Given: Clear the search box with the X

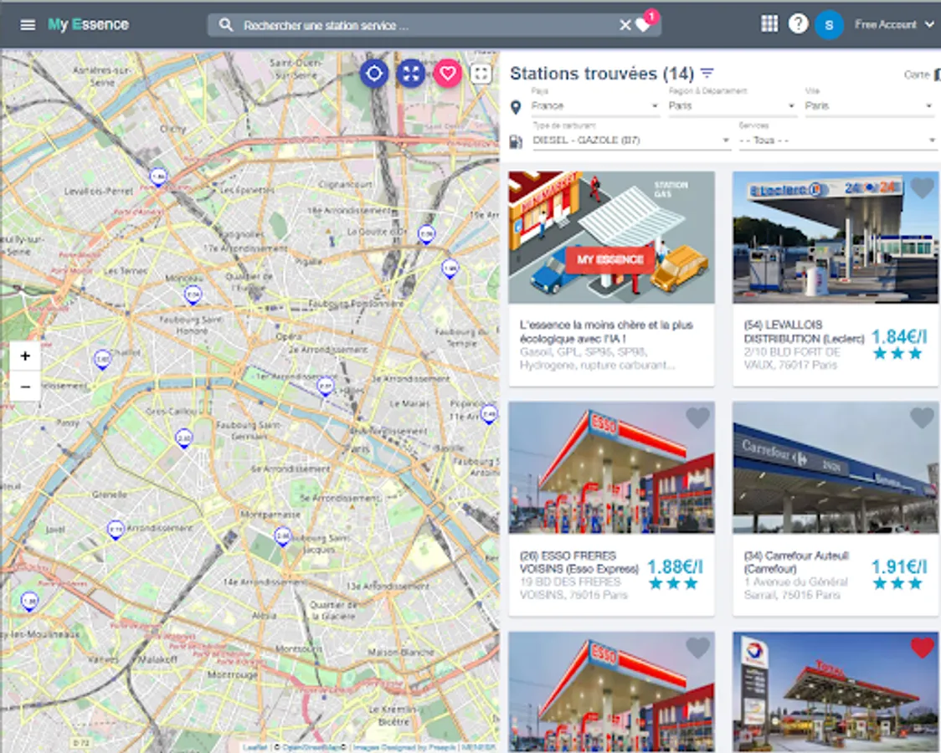Looking at the screenshot, I should (625, 25).
